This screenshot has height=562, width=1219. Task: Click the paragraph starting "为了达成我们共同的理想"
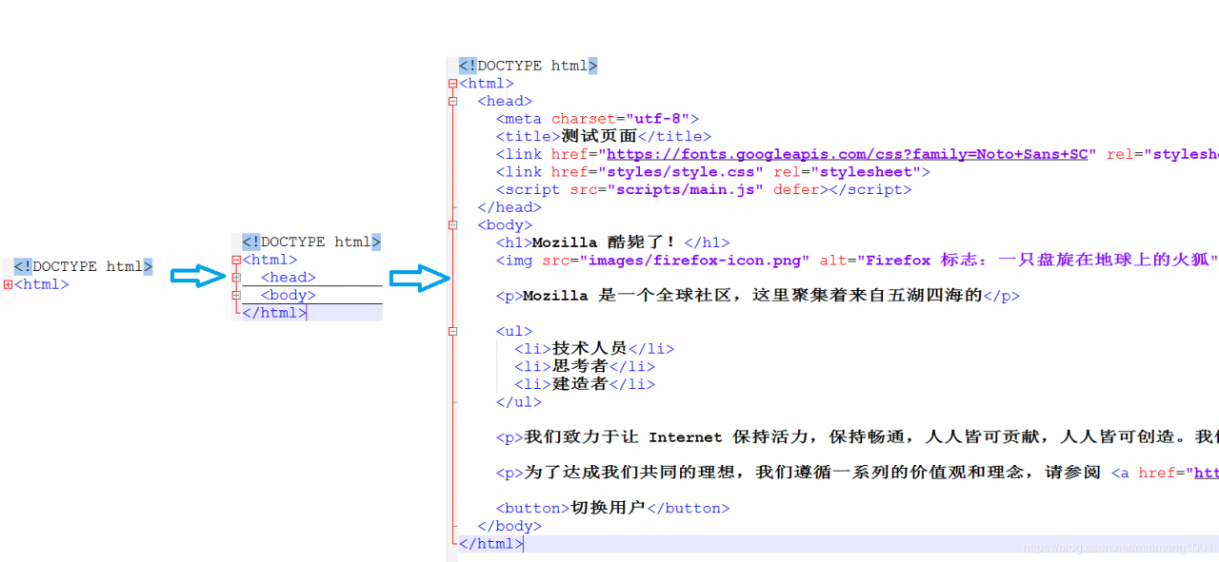(x=857, y=473)
